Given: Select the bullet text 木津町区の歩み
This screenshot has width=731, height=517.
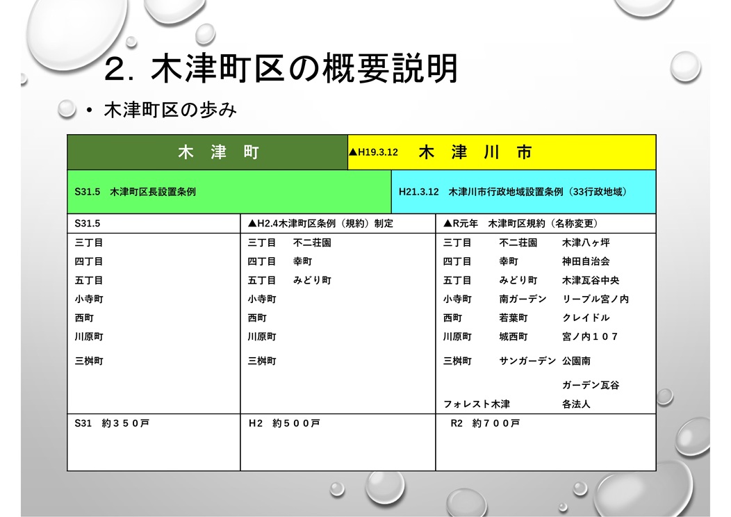Looking at the screenshot, I should coord(170,110).
